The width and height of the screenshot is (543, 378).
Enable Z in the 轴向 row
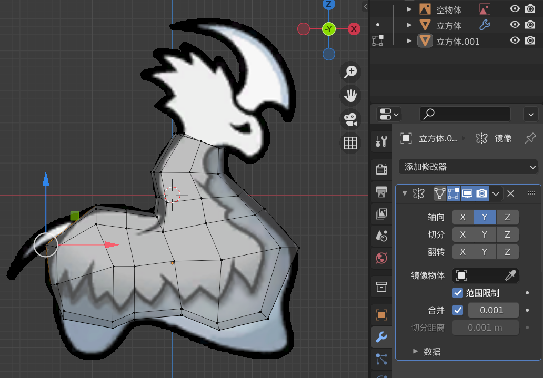click(507, 217)
